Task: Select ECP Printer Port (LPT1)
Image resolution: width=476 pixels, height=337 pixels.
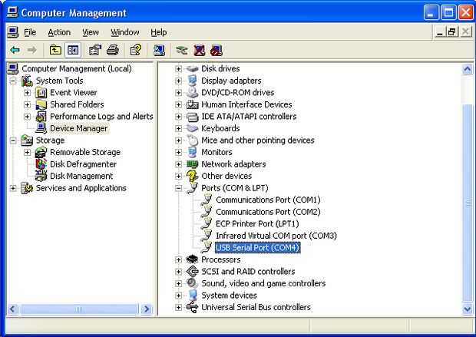Action: tap(257, 223)
